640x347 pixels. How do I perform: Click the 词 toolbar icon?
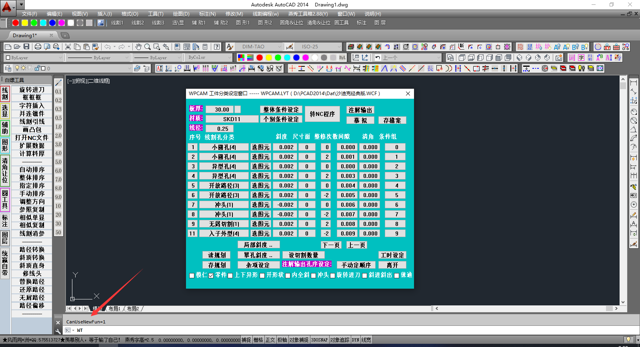[572, 58]
